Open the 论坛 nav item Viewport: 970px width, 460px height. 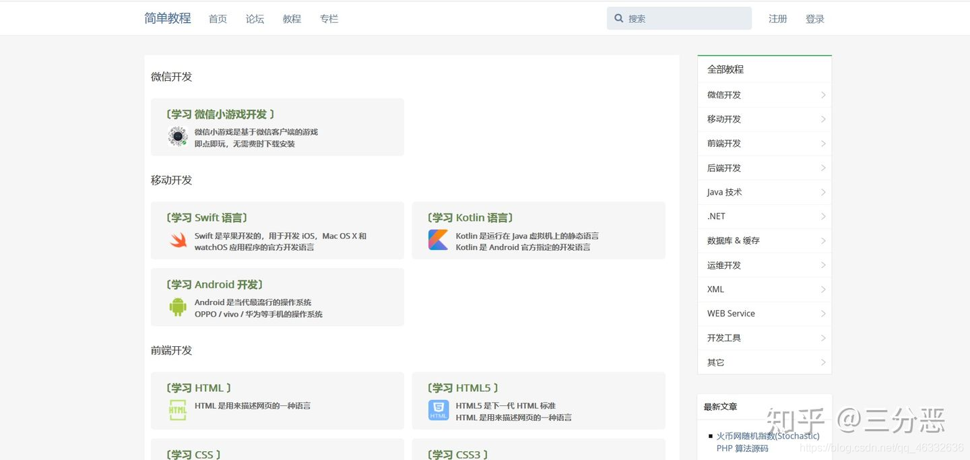[255, 19]
